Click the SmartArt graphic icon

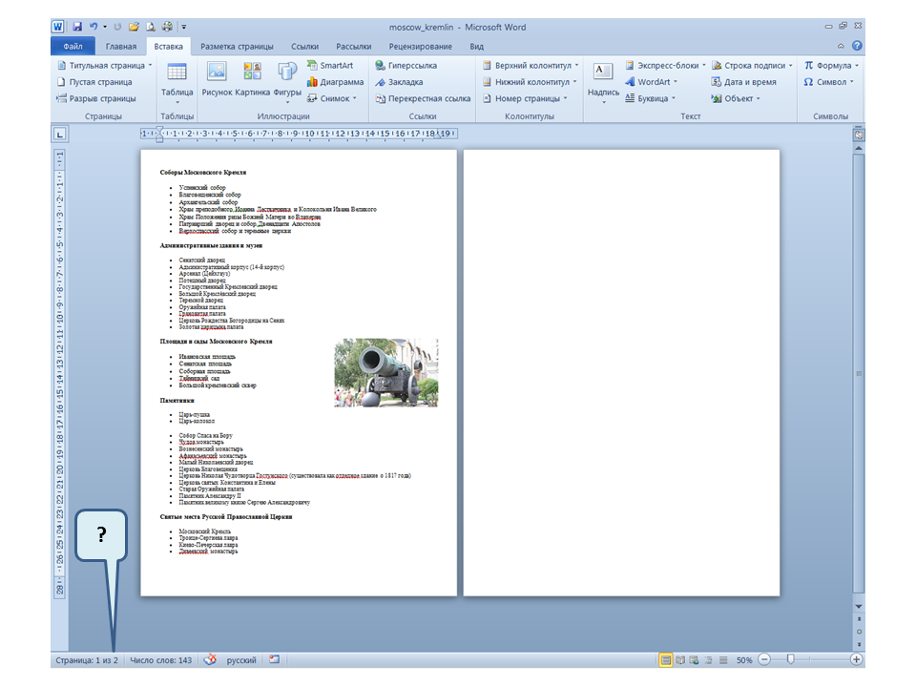pyautogui.click(x=329, y=65)
